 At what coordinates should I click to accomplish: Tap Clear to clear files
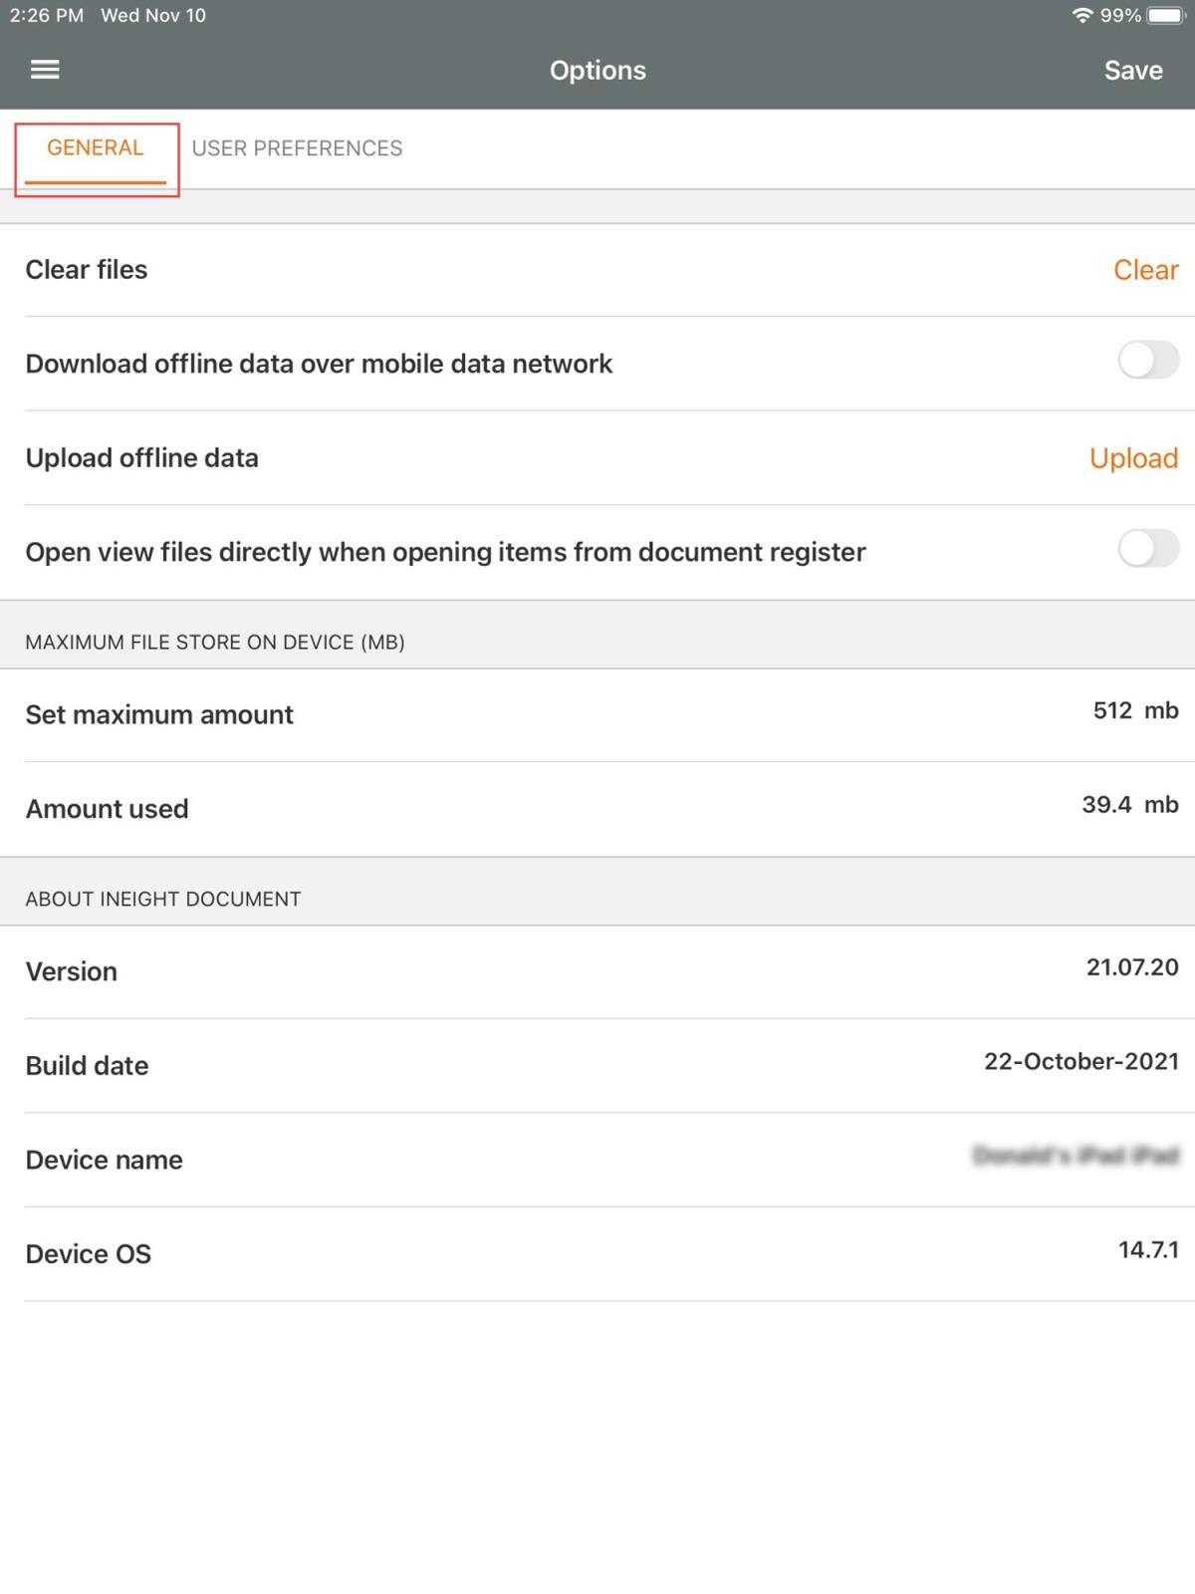pos(1145,270)
